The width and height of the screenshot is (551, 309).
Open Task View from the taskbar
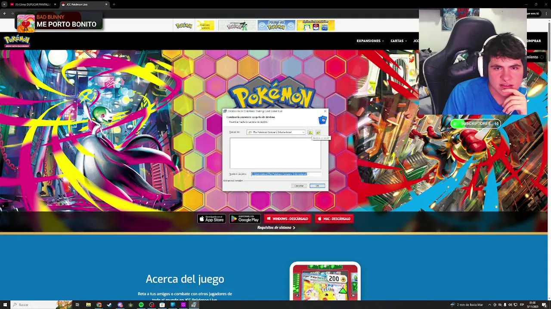(x=77, y=305)
